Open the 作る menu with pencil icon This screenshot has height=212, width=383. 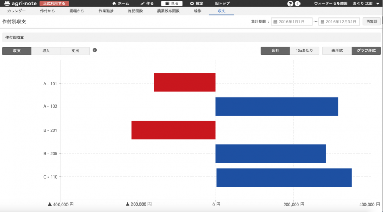pyautogui.click(x=147, y=3)
